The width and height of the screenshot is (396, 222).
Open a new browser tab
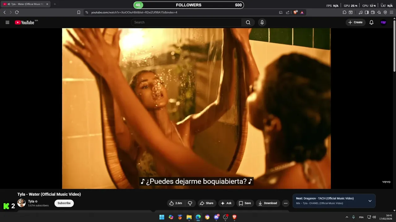pos(55,4)
